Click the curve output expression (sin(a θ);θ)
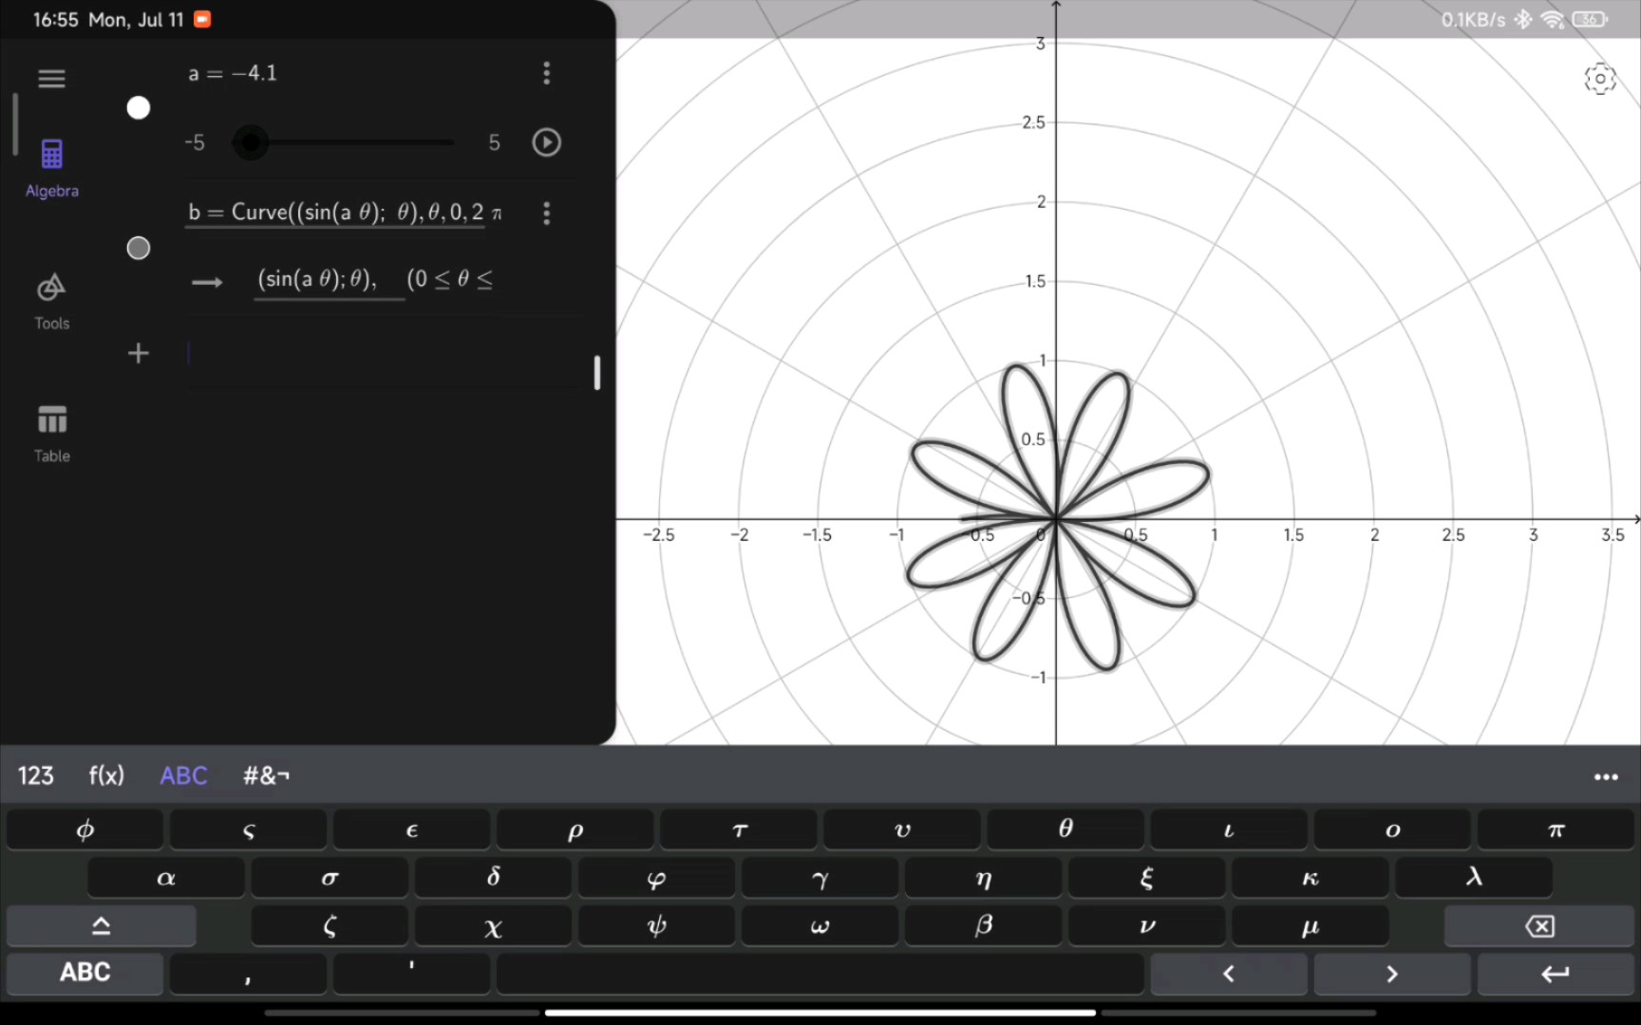This screenshot has width=1641, height=1025. click(x=317, y=279)
